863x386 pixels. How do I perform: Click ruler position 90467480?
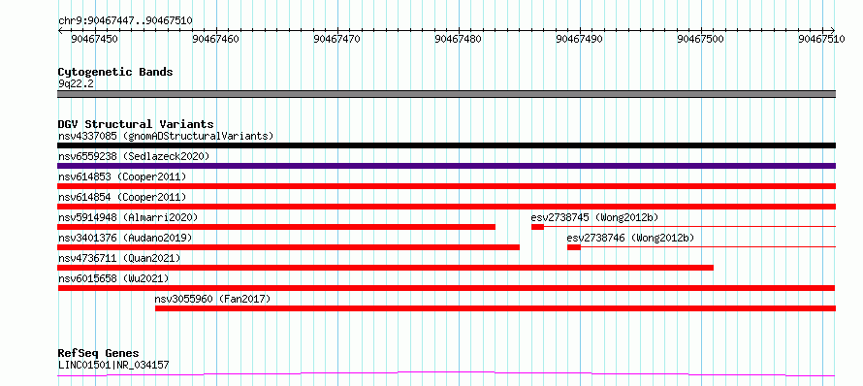458,39
